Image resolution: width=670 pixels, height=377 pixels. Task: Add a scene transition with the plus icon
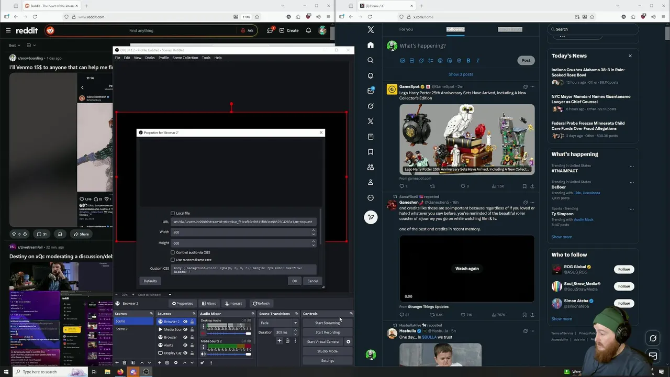pyautogui.click(x=280, y=341)
